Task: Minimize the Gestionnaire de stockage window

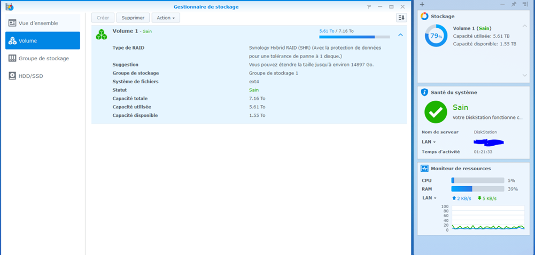Action: pyautogui.click(x=380, y=6)
